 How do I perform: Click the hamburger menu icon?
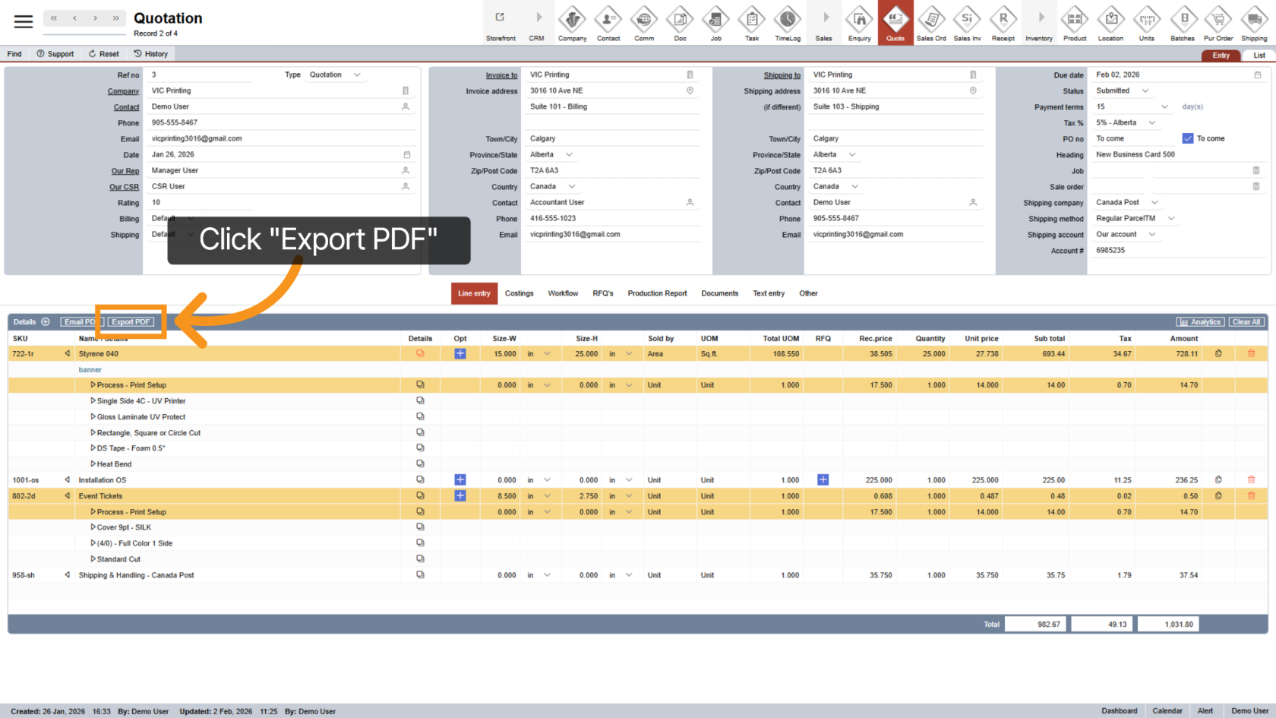(x=24, y=22)
